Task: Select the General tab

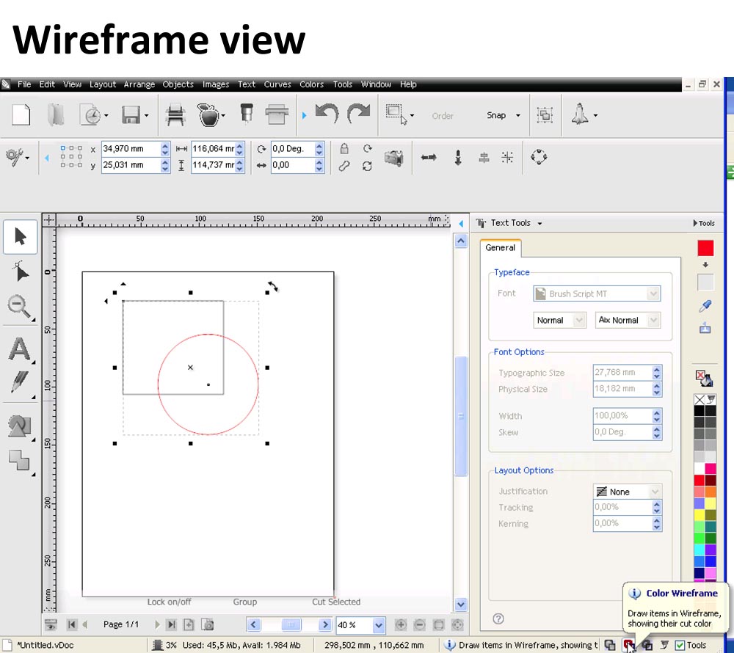Action: [500, 248]
